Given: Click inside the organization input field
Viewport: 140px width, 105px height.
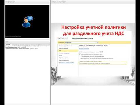Looking at the screenshot, I should (x=80, y=43).
